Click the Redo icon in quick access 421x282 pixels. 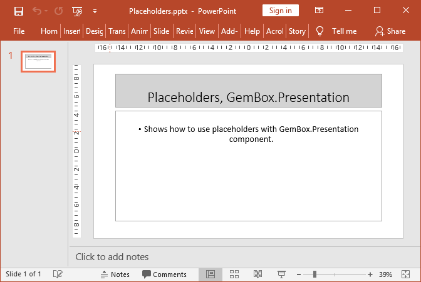pyautogui.click(x=58, y=11)
